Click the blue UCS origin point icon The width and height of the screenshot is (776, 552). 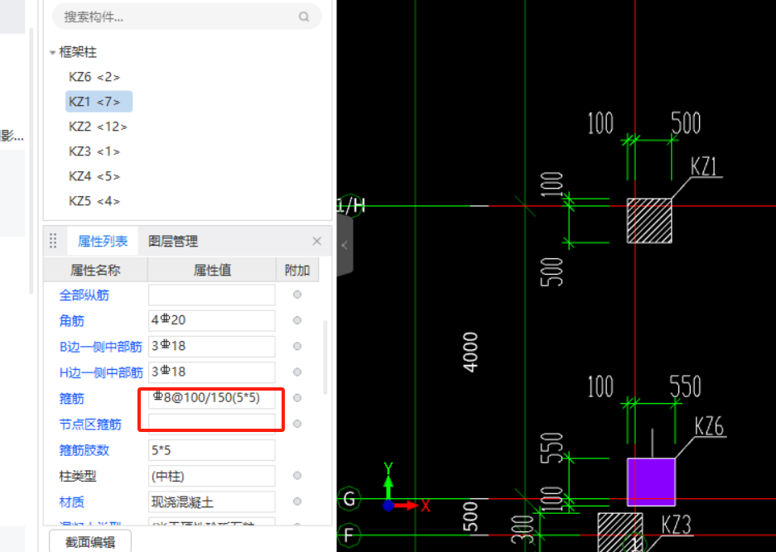388,506
